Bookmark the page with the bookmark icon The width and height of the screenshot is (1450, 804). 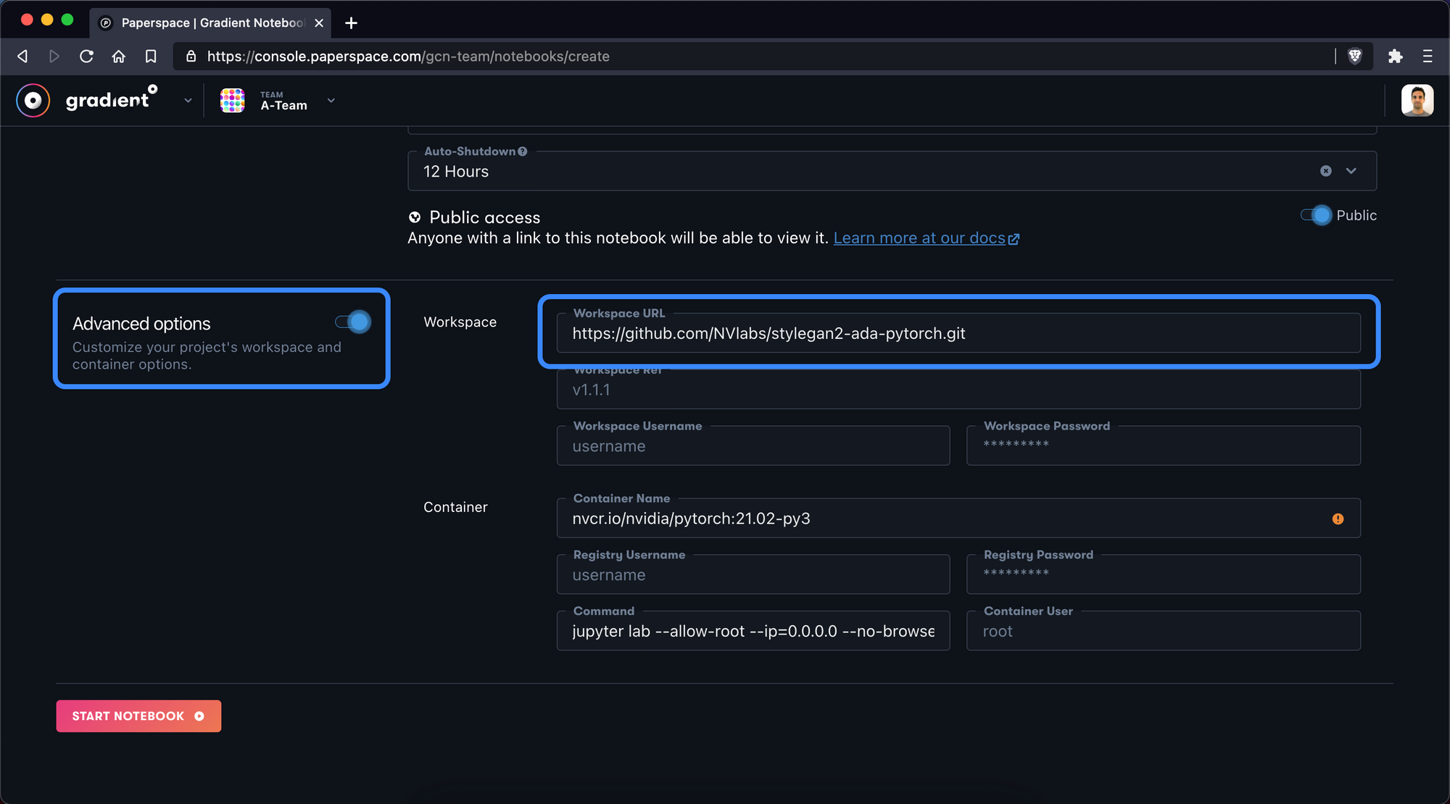151,56
